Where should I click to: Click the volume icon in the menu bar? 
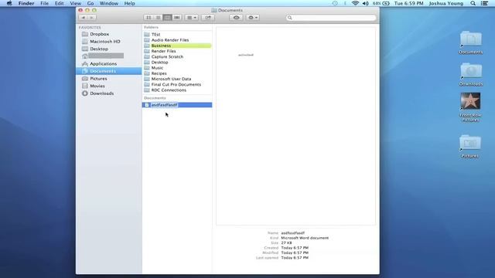(x=366, y=3)
